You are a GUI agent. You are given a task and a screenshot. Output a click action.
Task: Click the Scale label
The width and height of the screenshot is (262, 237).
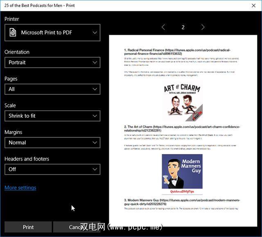pos(10,105)
